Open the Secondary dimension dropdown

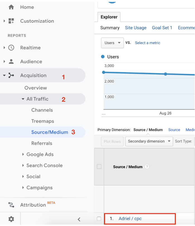(149, 141)
